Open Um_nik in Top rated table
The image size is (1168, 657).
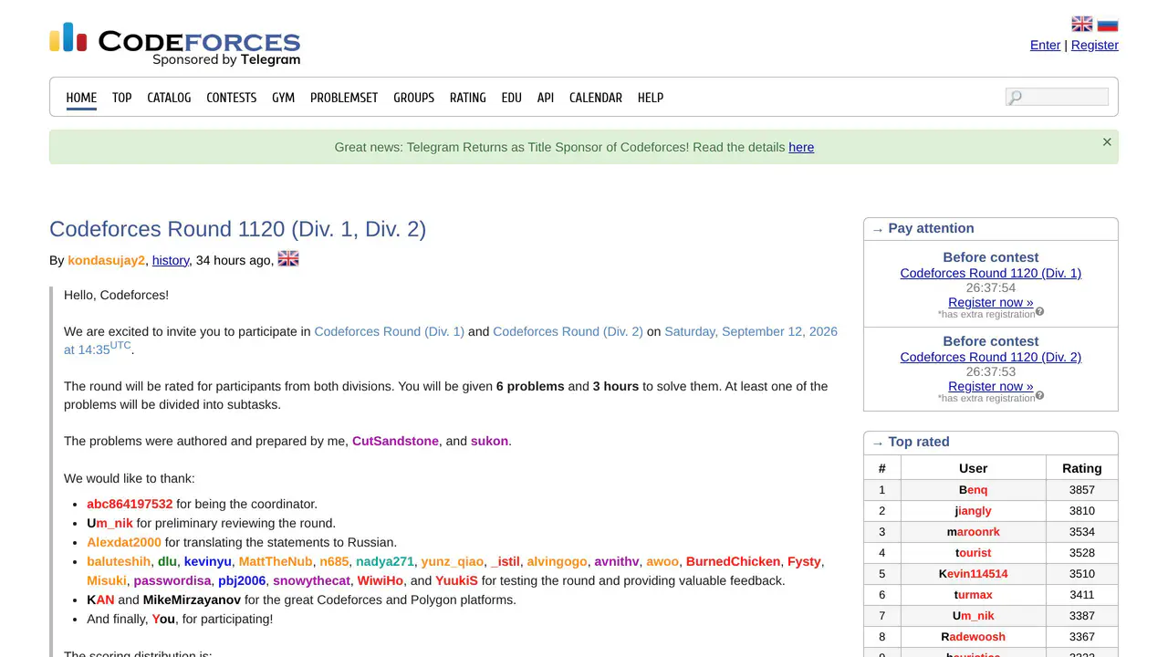974,616
